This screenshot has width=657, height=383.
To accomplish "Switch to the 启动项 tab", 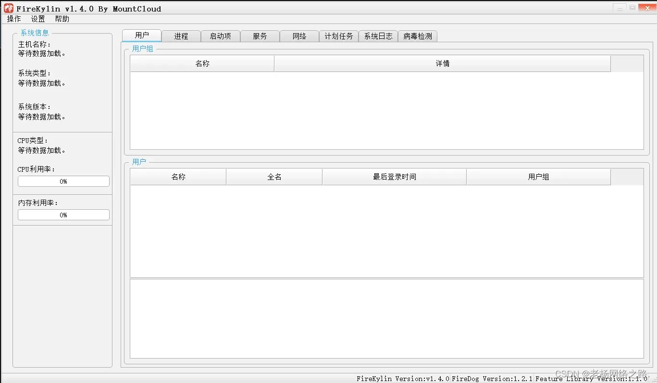I will [x=221, y=36].
